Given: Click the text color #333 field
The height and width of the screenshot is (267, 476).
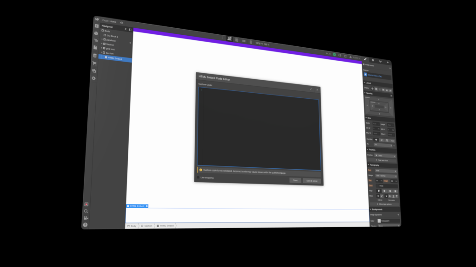Looking at the screenshot, I should (387, 186).
